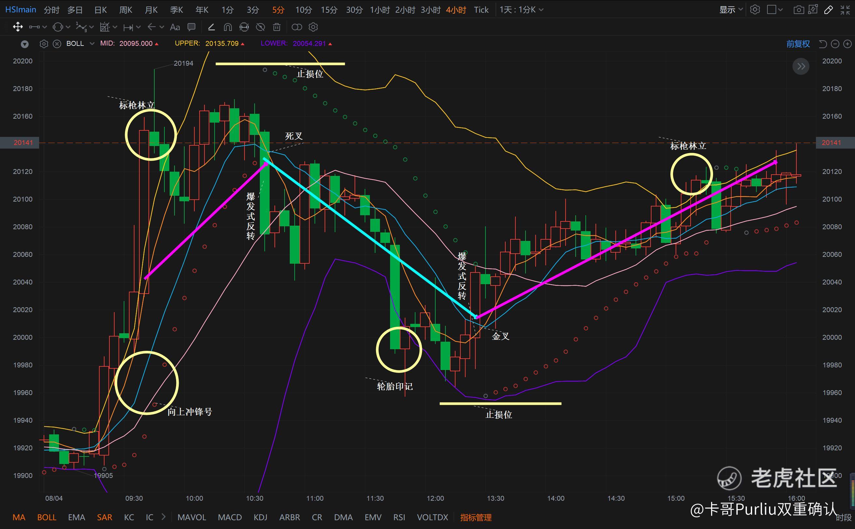Screen dimensions: 855x529
Task: Zoom out chart with minus circle
Action: tap(835, 44)
